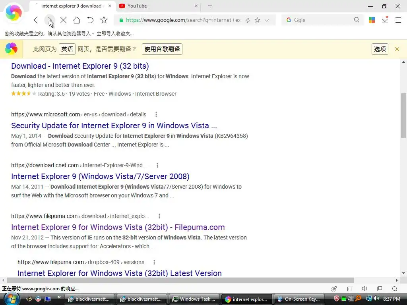Open the colorful apps grid icon
This screenshot has height=305, width=407.
click(372, 20)
